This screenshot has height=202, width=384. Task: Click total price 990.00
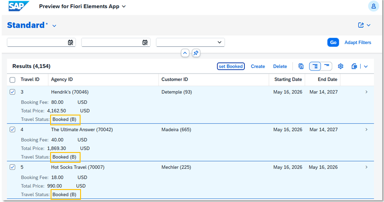(x=55, y=186)
